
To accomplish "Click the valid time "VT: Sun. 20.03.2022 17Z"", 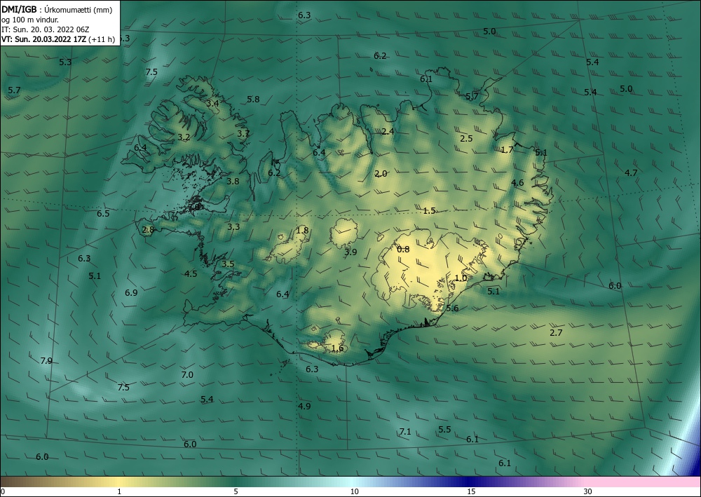I will [44, 39].
